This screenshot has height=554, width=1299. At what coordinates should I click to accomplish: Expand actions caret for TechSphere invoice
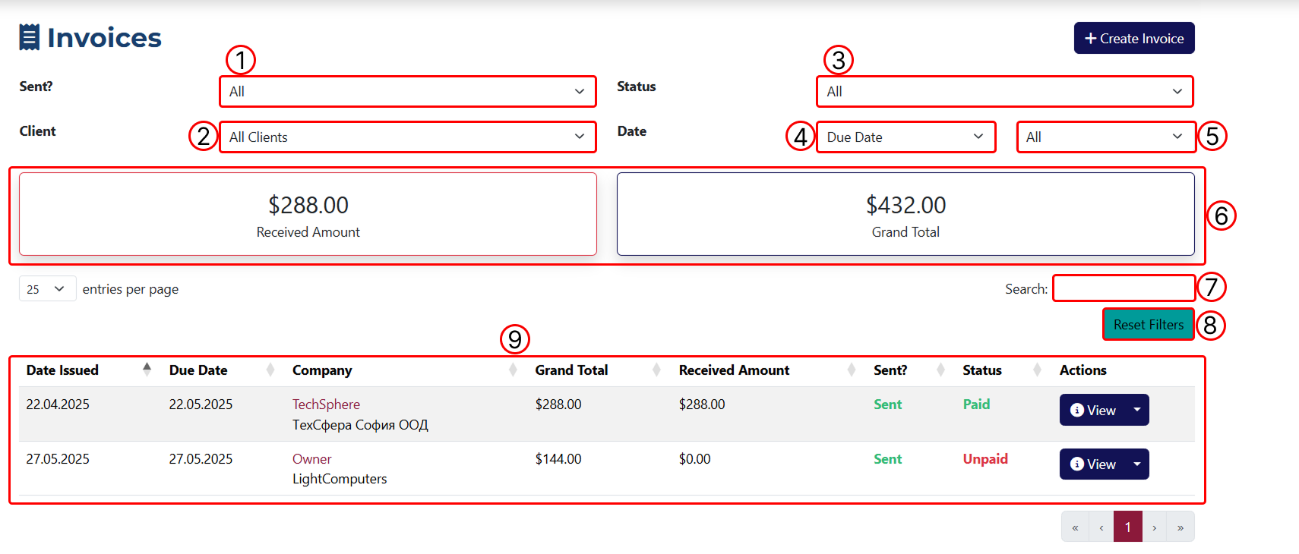click(1137, 410)
